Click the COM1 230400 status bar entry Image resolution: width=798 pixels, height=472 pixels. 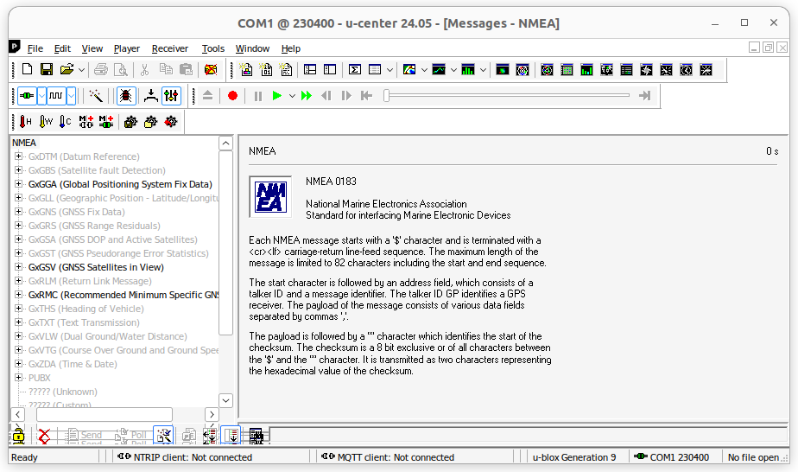tap(672, 457)
